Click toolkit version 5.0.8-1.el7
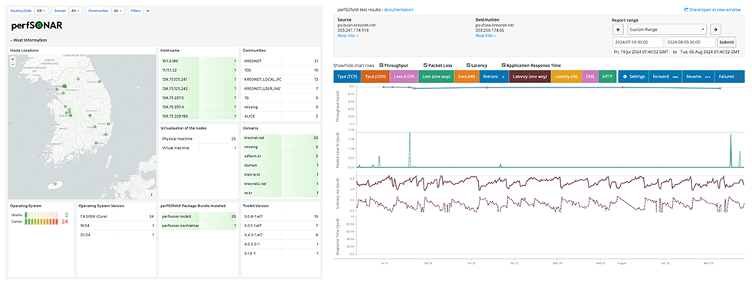752x284 pixels. 281,216
